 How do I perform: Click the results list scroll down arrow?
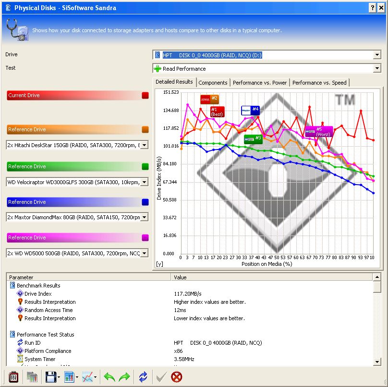click(377, 362)
